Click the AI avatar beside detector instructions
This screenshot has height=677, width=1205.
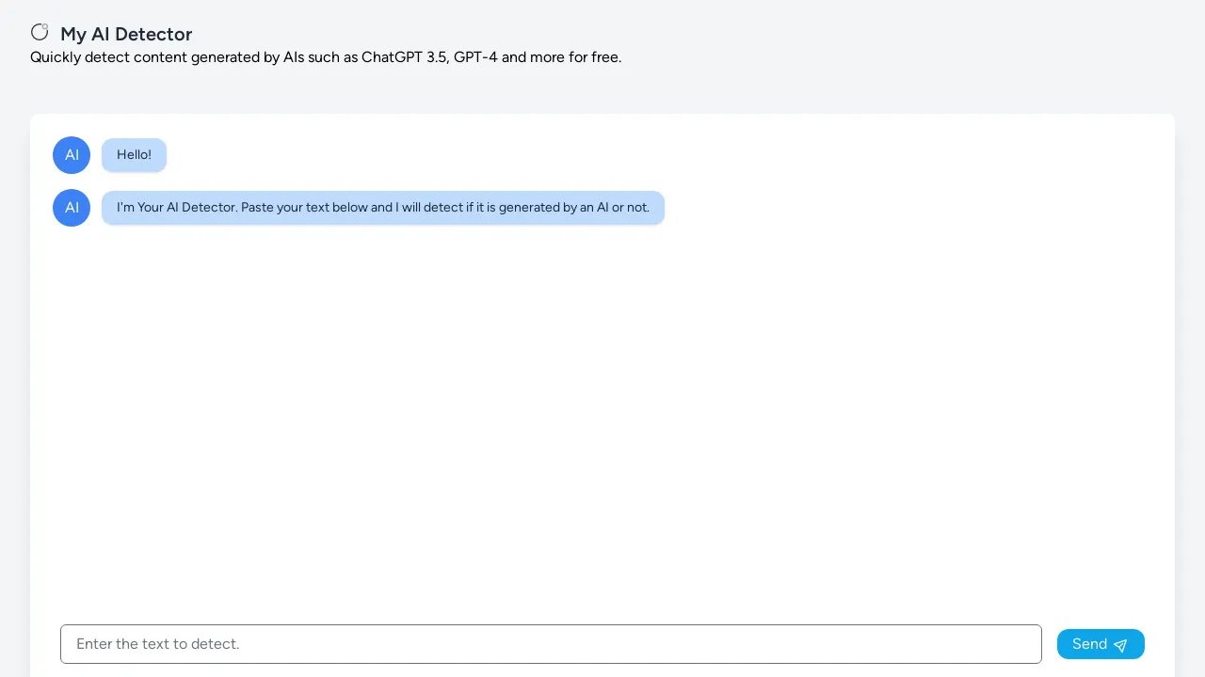click(x=72, y=208)
